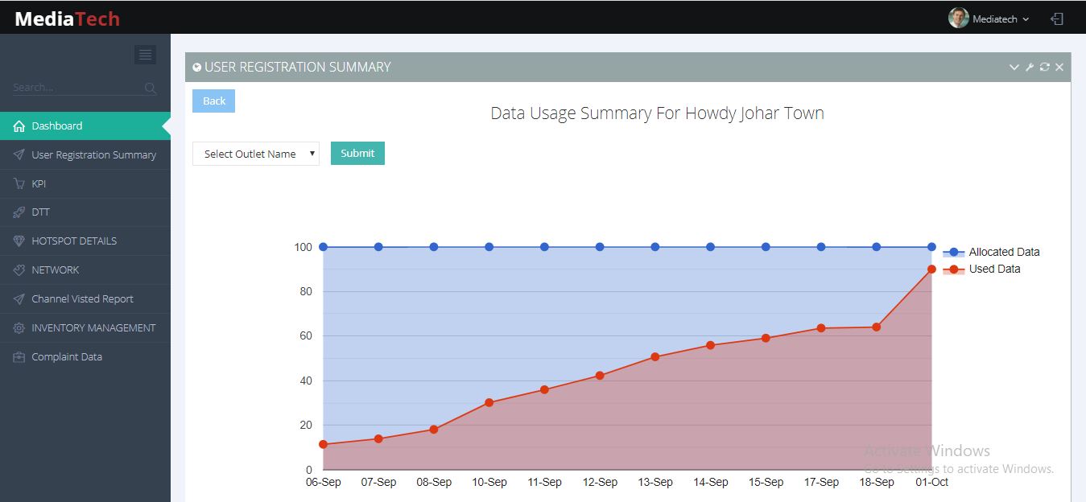Close the User Registration Summary panel
The image size is (1086, 502).
click(1059, 67)
